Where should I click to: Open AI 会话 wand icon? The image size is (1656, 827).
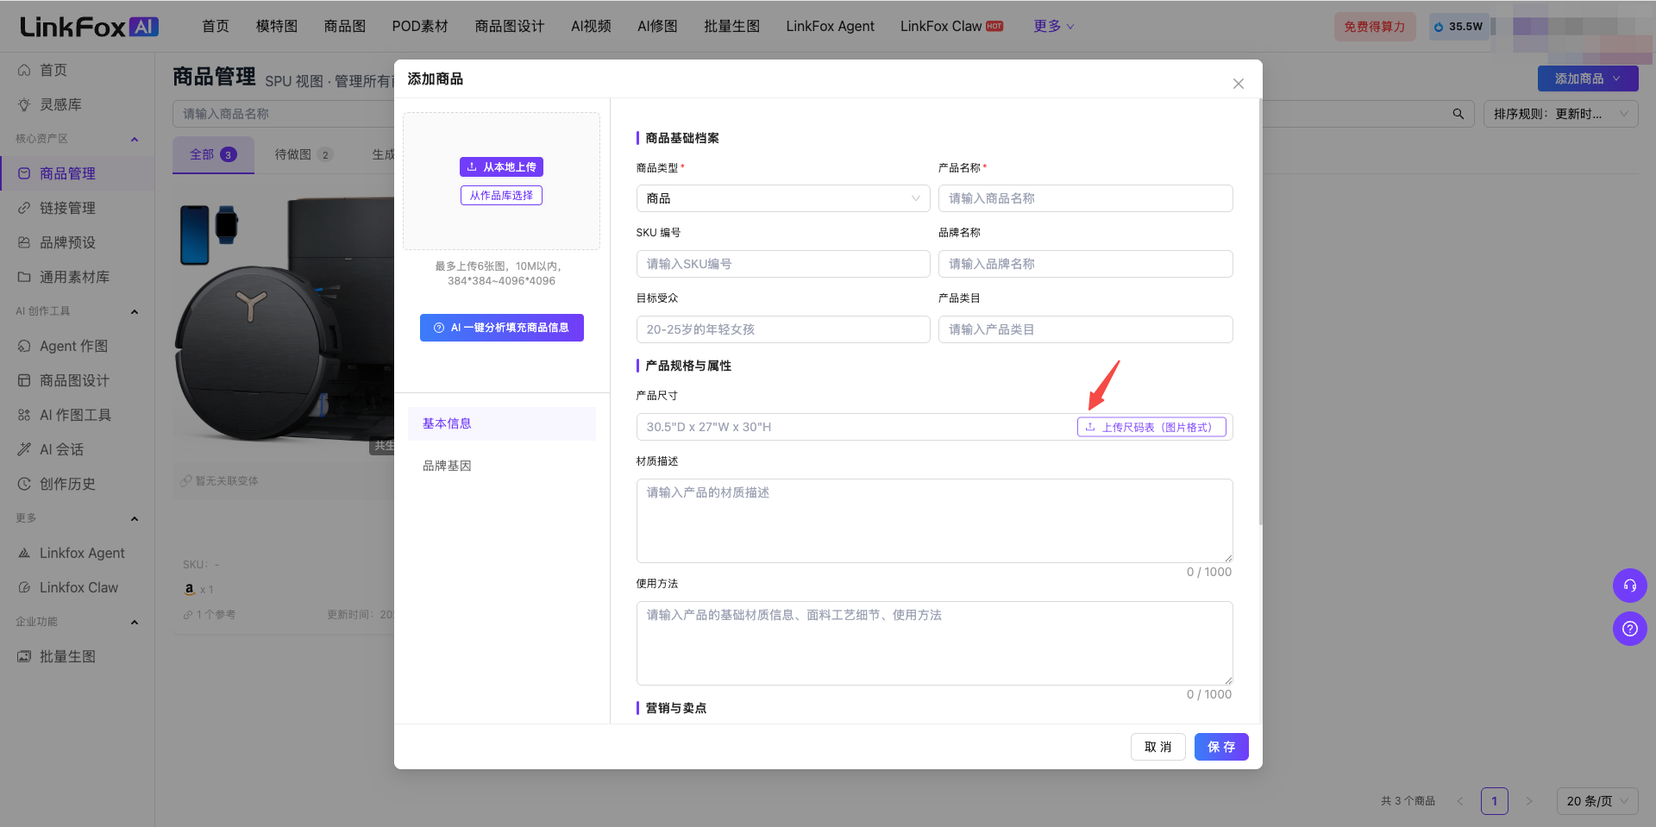24,449
